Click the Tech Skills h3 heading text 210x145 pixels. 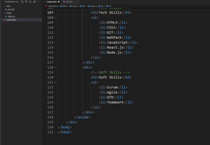pyautogui.click(x=110, y=12)
